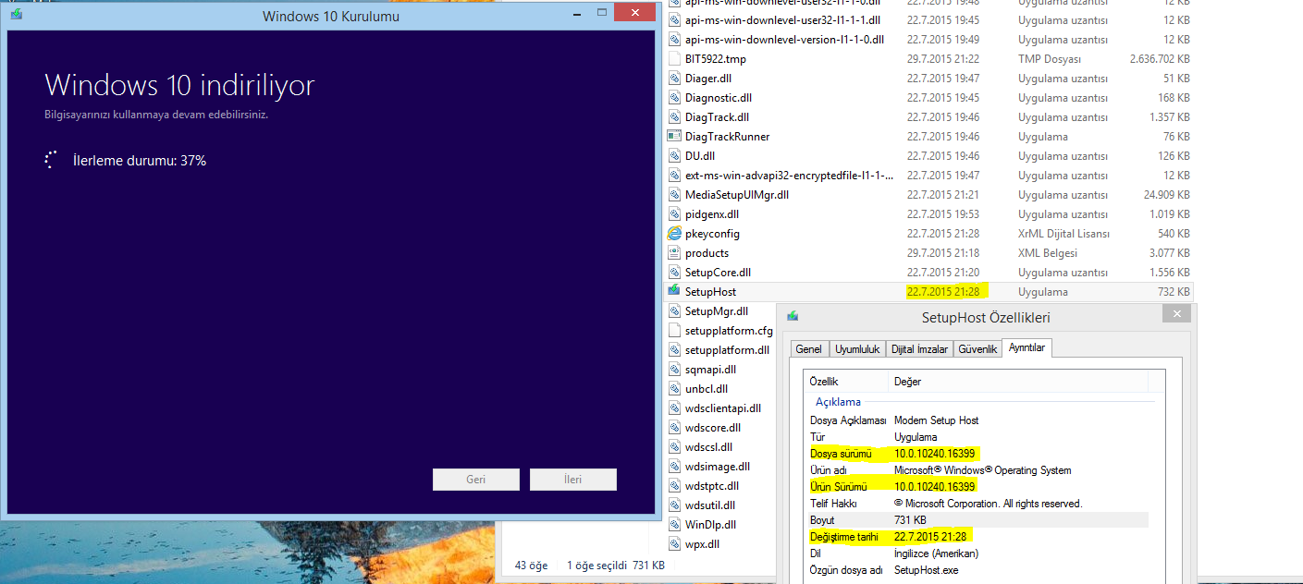Click the Özellik column header

[846, 381]
